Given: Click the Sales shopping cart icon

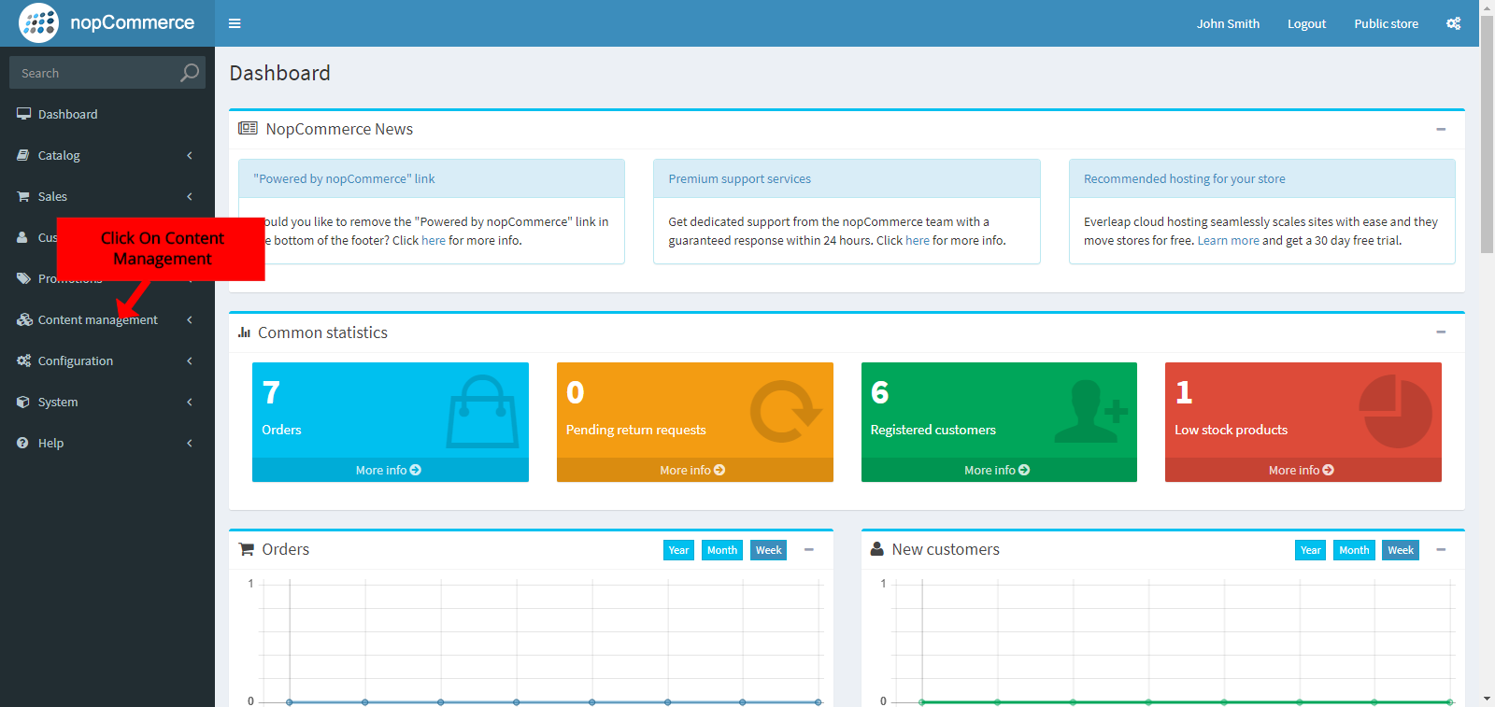Looking at the screenshot, I should [23, 196].
